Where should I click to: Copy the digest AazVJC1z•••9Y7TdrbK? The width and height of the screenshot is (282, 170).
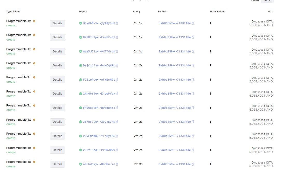coord(117,51)
